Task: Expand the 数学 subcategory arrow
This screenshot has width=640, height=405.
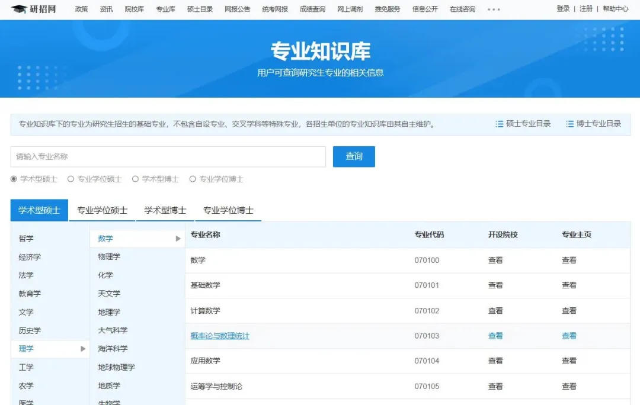Action: 178,239
